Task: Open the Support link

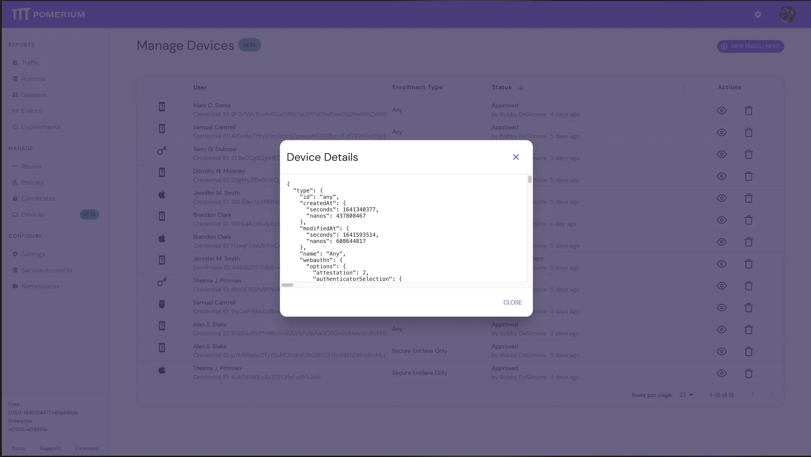Action: tap(50, 448)
